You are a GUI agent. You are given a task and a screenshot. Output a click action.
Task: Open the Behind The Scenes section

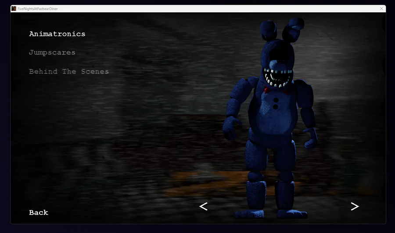(x=69, y=72)
